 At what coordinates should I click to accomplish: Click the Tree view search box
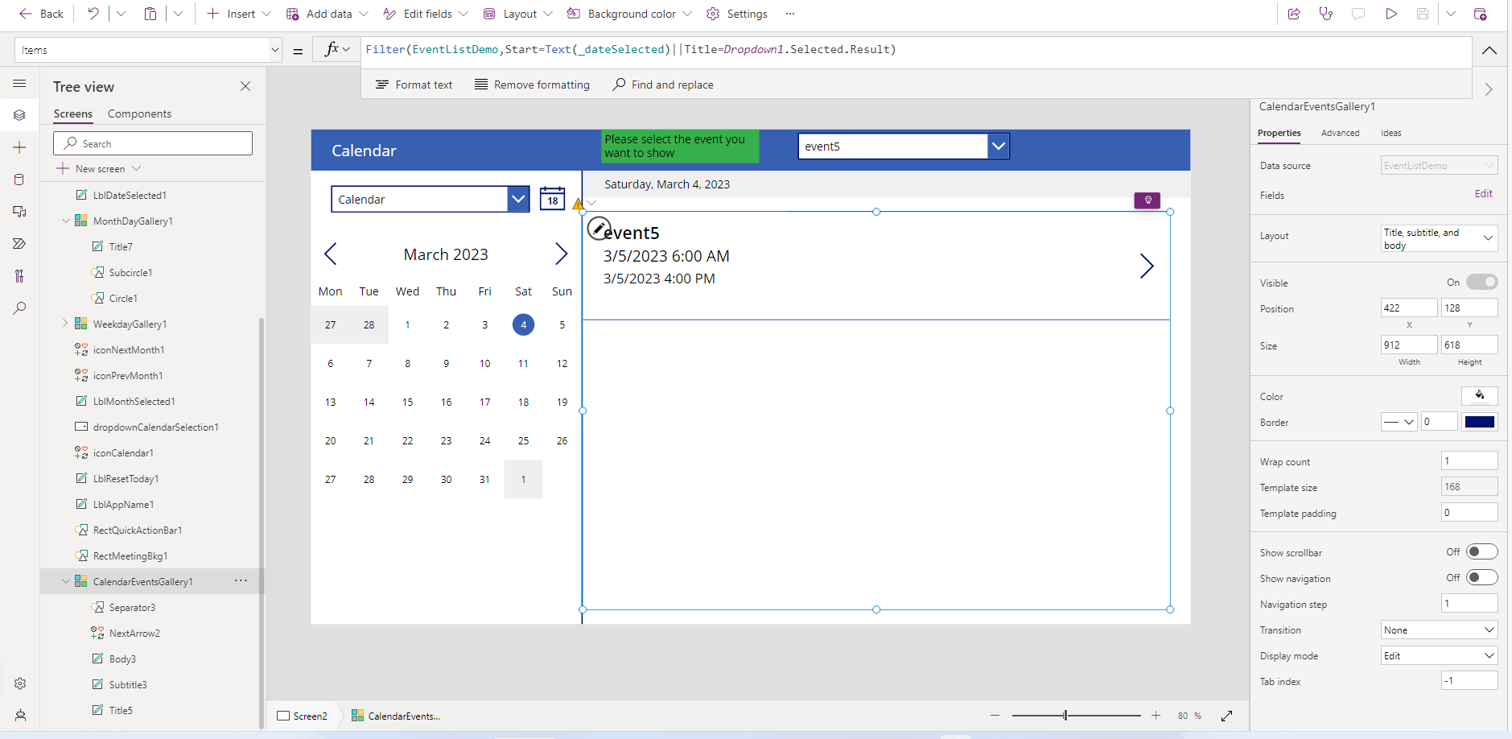pos(153,143)
